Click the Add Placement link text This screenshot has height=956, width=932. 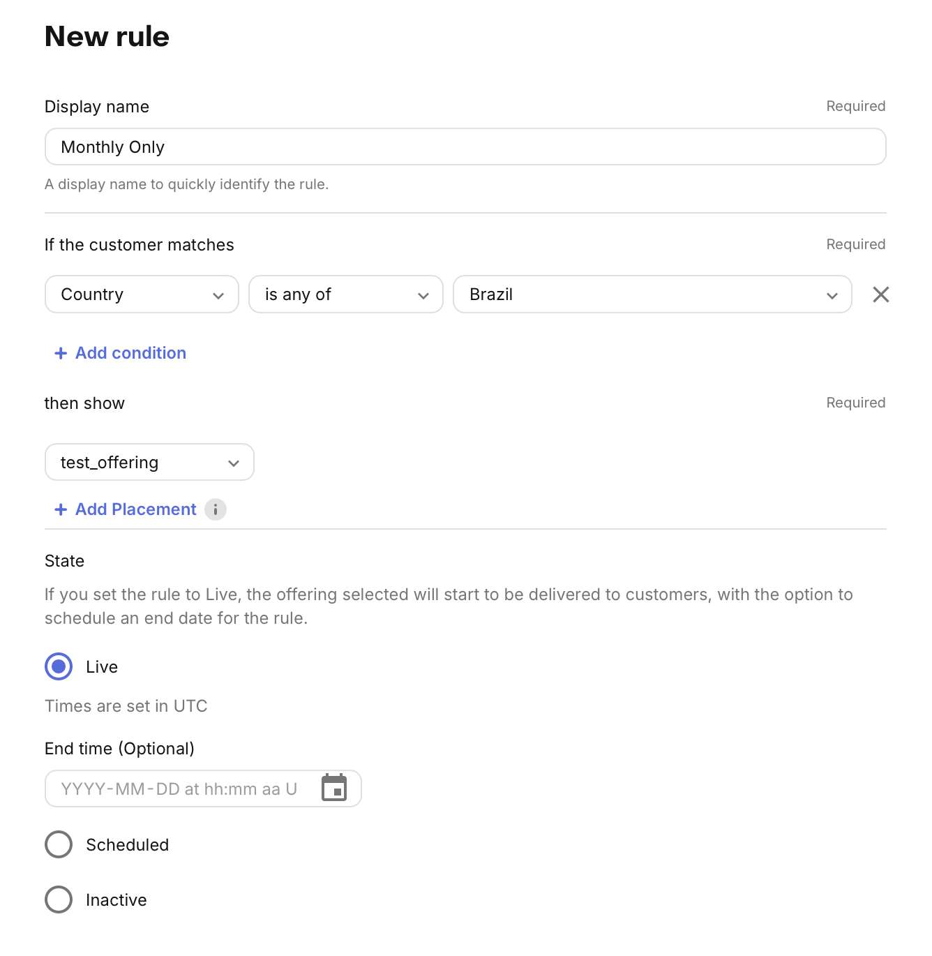(x=136, y=509)
